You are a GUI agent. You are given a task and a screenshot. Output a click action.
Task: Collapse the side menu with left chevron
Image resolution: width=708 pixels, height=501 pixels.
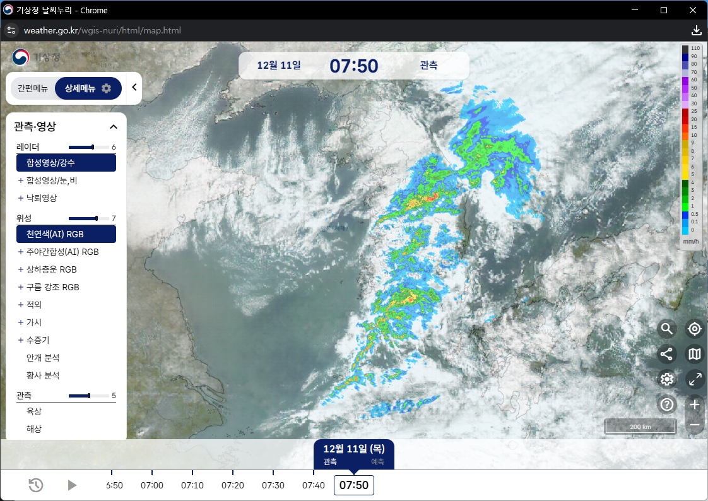coord(134,88)
